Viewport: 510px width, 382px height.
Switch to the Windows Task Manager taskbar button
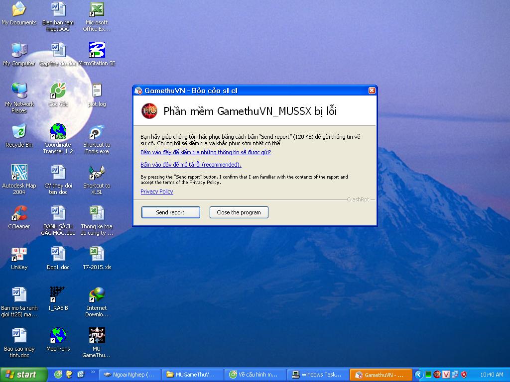click(318, 375)
